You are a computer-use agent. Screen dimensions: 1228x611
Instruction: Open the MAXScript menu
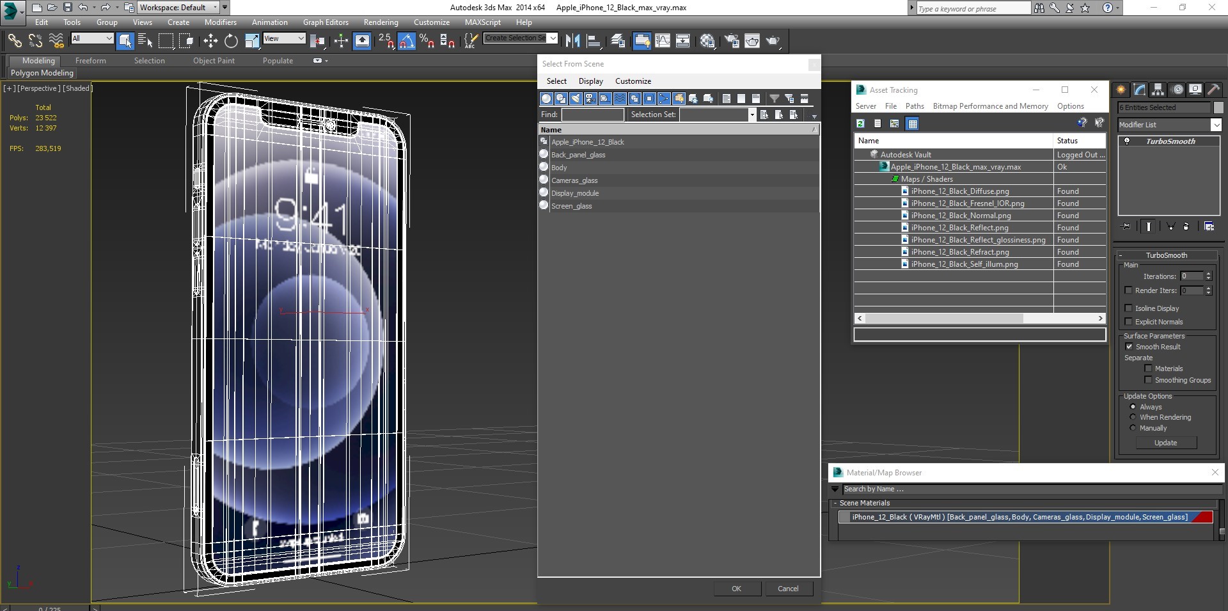pyautogui.click(x=482, y=22)
